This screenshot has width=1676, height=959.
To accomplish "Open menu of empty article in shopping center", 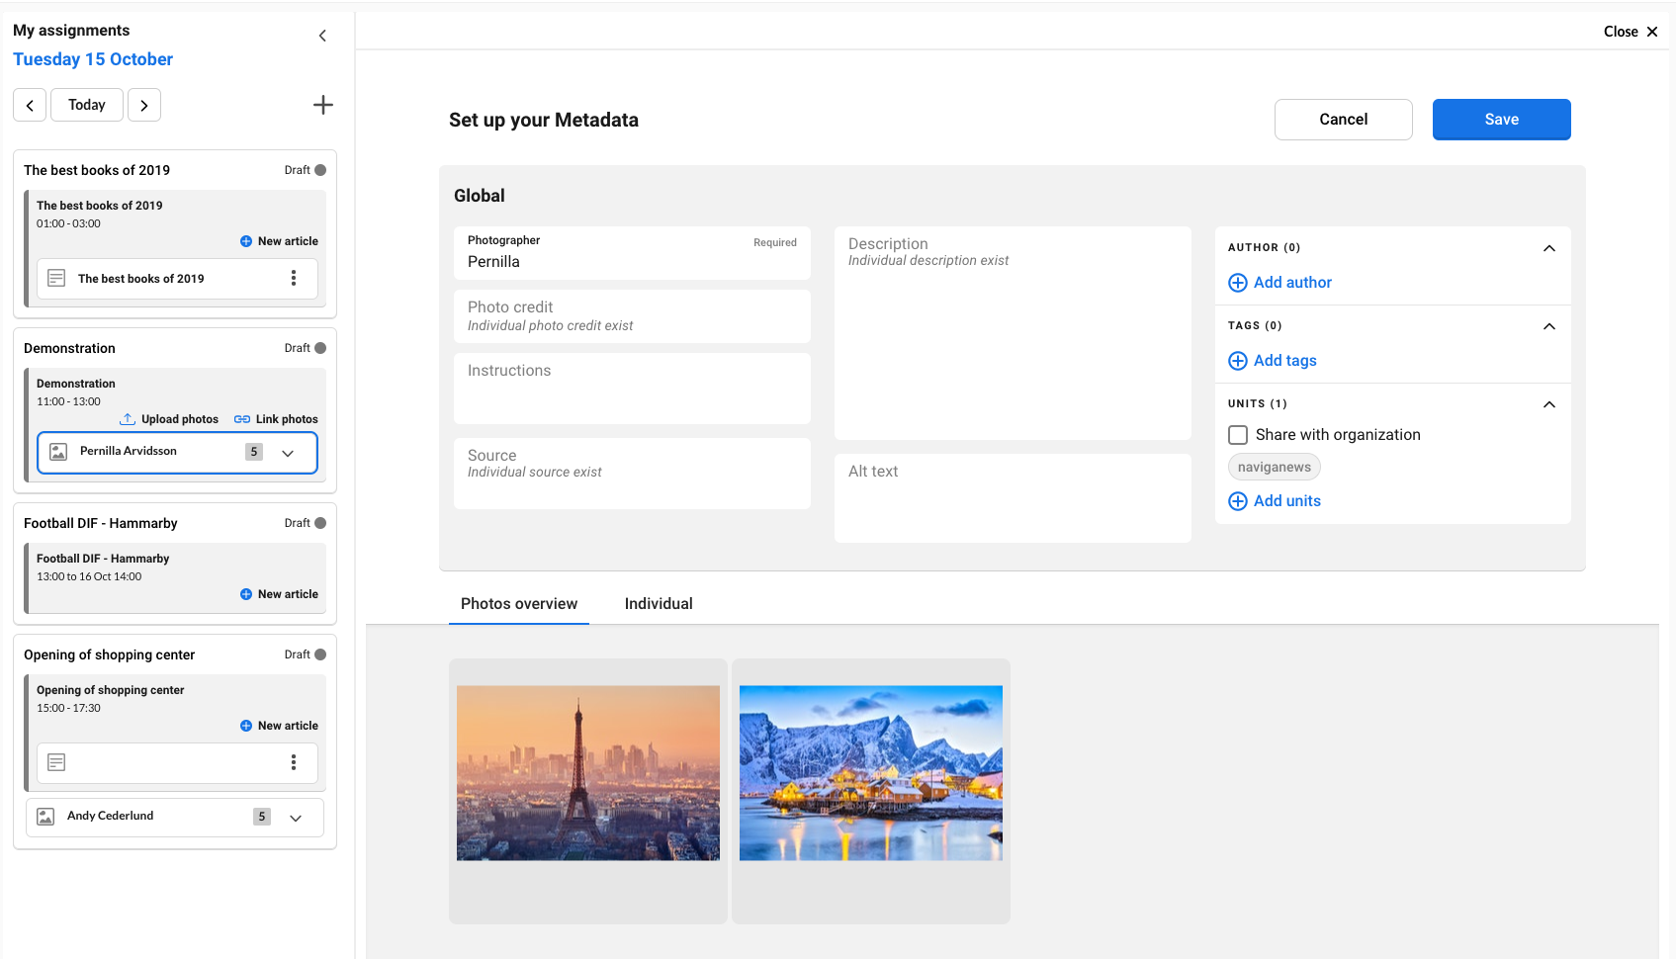I will pos(294,762).
